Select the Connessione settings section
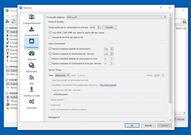 point(32,44)
